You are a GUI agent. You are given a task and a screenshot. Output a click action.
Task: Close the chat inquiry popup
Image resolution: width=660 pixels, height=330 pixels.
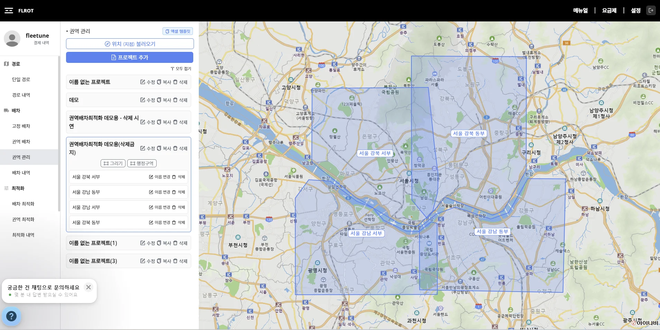click(x=89, y=287)
